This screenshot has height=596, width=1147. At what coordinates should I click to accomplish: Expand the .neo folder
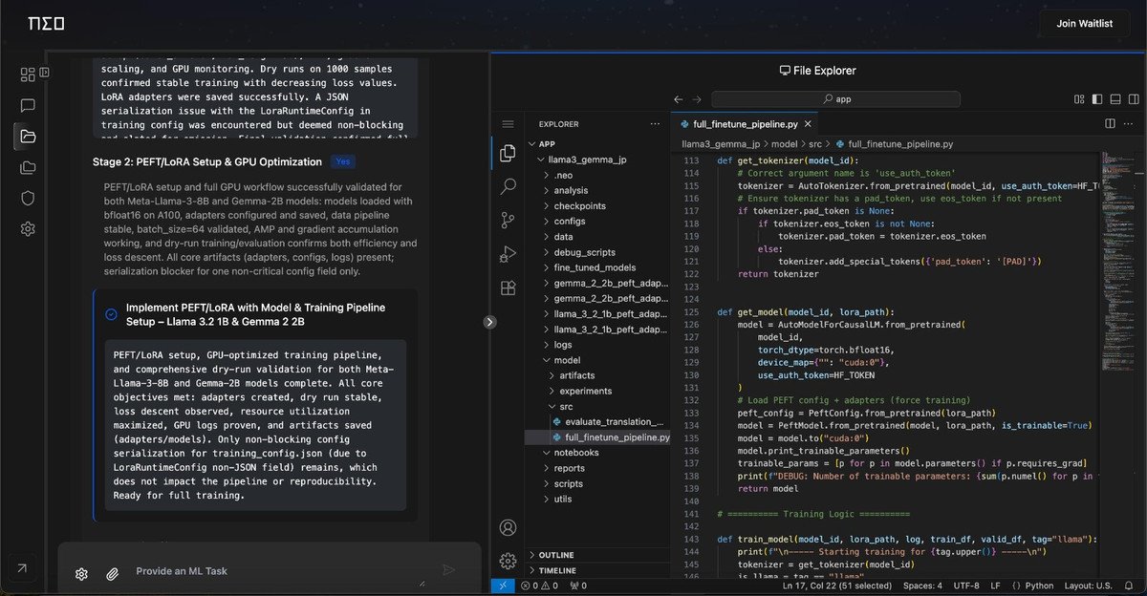pyautogui.click(x=596, y=175)
